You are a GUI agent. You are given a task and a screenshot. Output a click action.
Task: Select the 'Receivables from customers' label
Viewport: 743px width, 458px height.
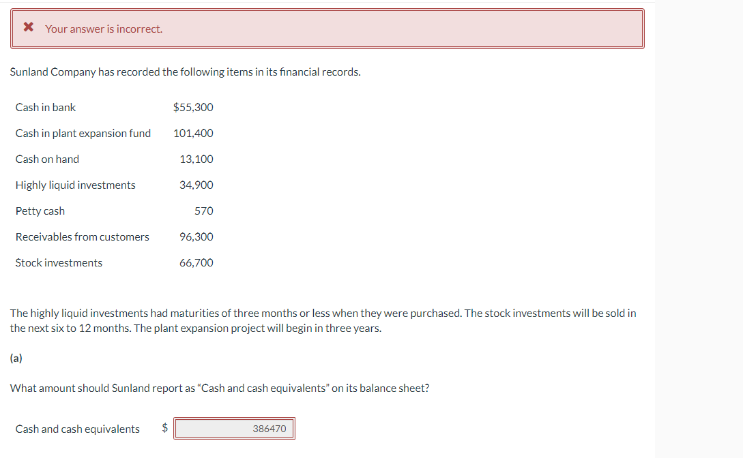coord(82,236)
